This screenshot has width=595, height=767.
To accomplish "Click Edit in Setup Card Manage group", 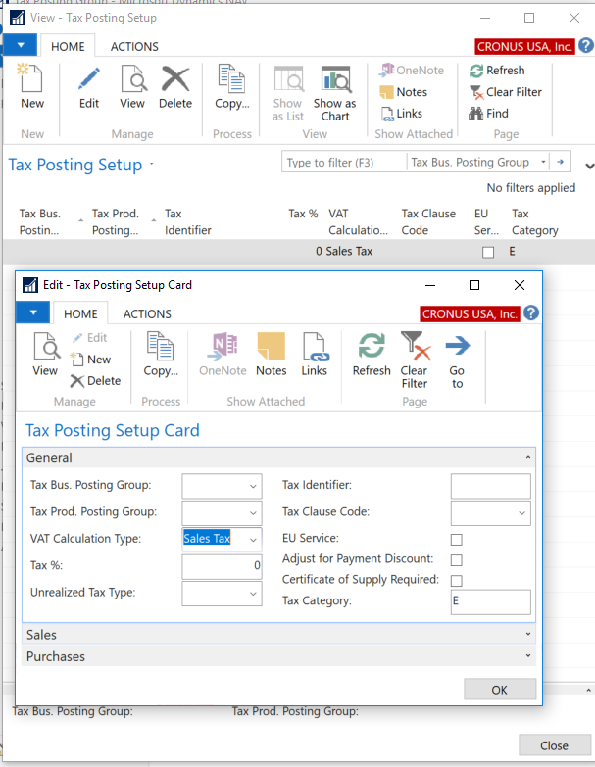I will [x=90, y=338].
